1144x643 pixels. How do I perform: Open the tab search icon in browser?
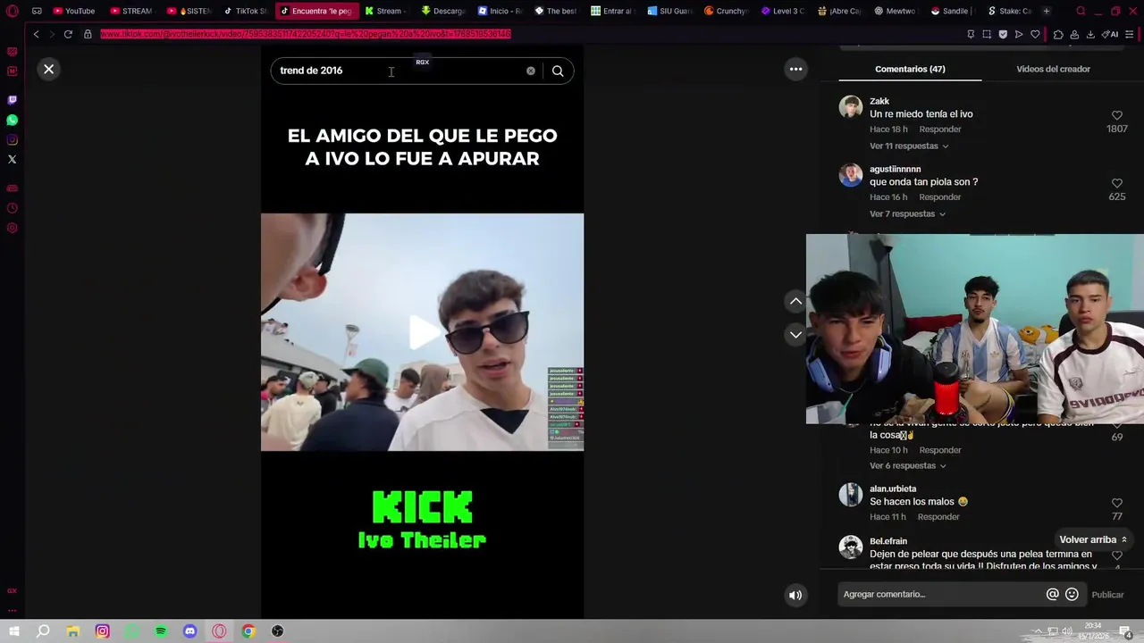point(1081,11)
